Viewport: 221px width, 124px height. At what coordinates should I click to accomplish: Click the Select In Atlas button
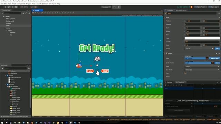(214, 58)
